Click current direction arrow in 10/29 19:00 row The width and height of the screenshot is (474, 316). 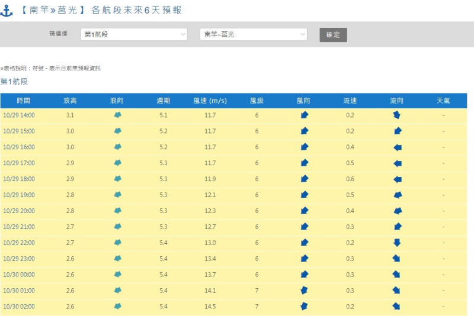tap(398, 195)
